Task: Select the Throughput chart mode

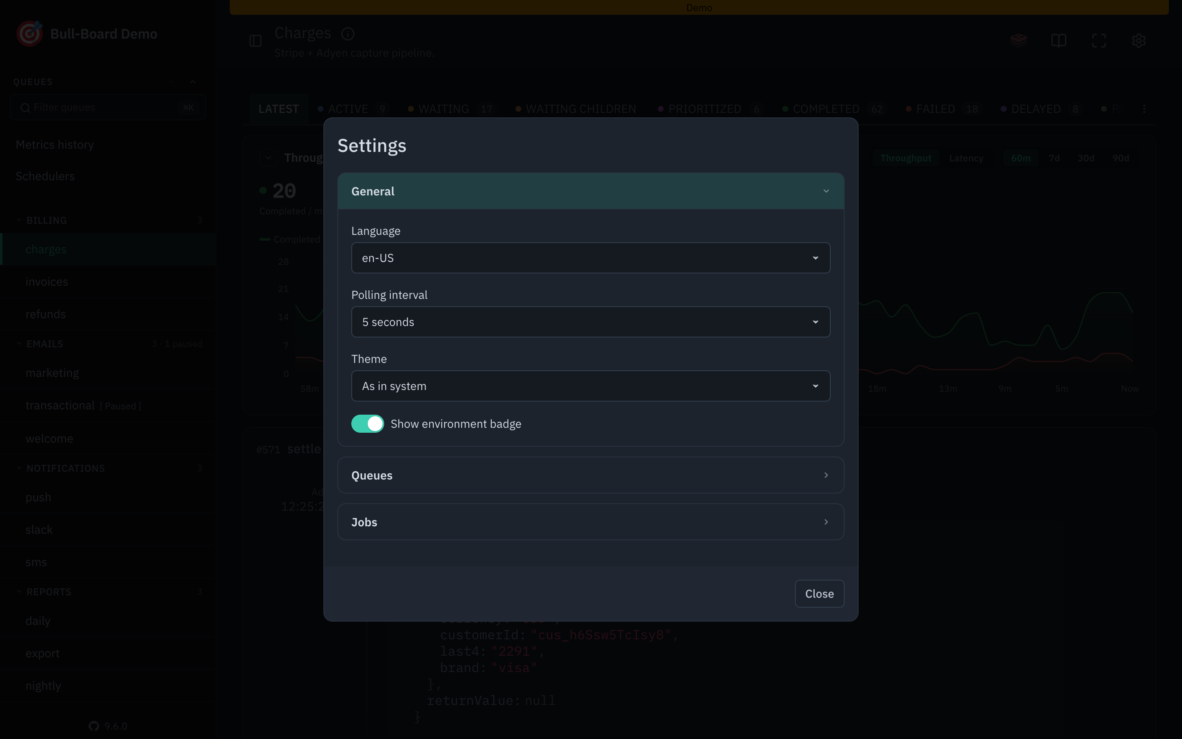Action: coord(905,158)
